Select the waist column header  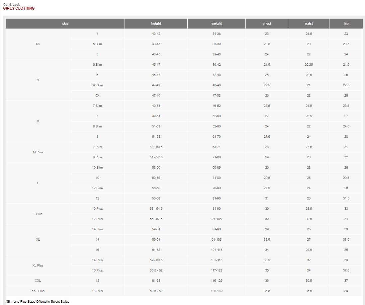309,24
